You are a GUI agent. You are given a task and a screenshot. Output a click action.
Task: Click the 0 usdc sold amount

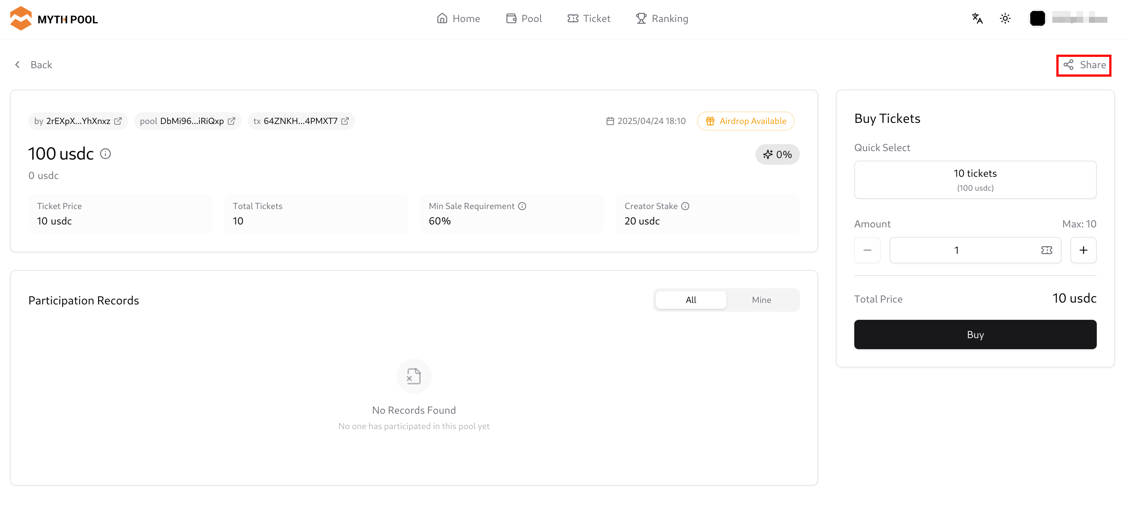click(43, 176)
